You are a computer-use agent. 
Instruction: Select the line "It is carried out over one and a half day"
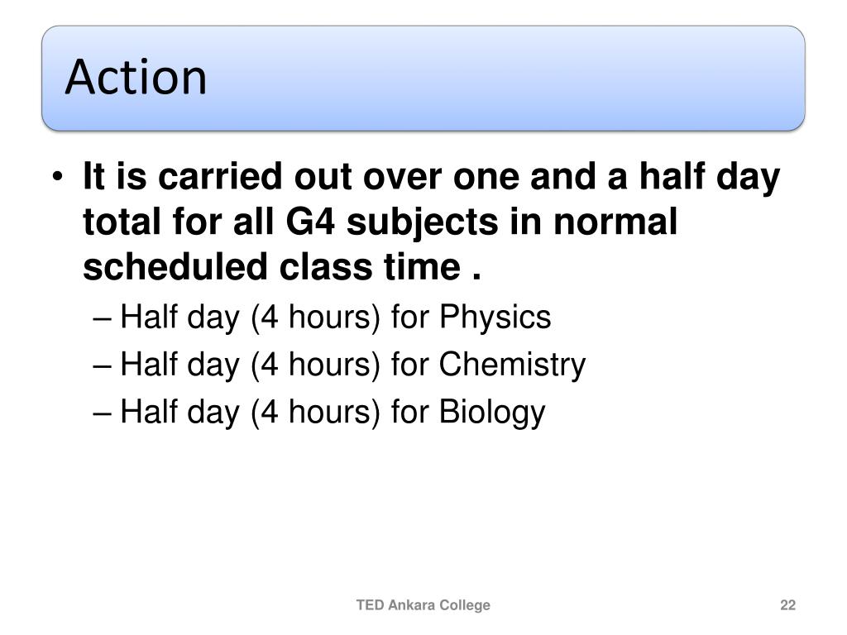click(432, 177)
